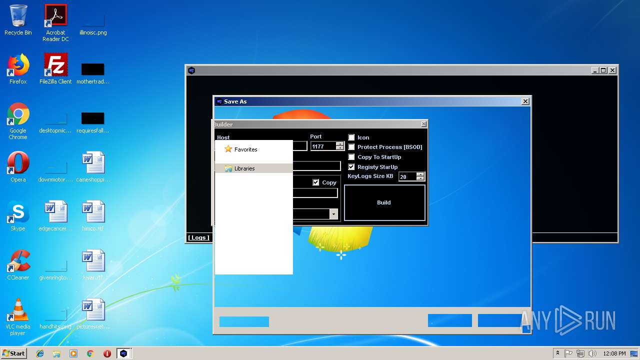The width and height of the screenshot is (640, 360).
Task: Click the CCleaner desktop icon
Action: (x=18, y=265)
